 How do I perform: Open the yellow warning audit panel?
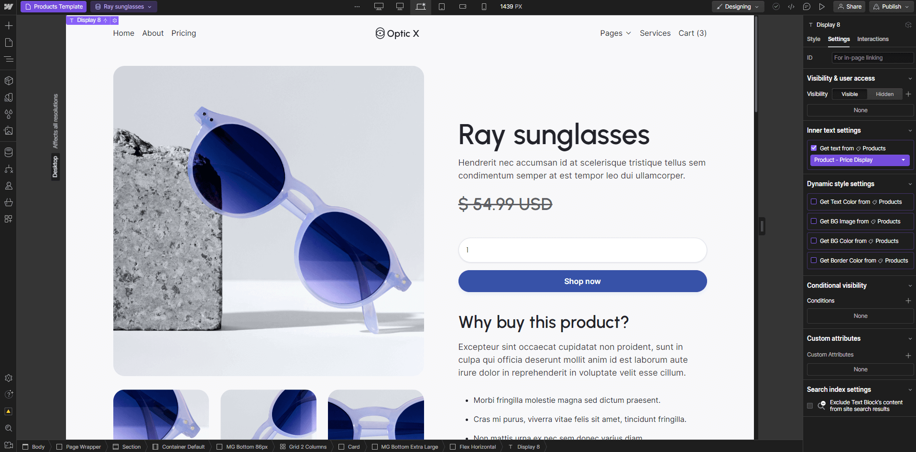pyautogui.click(x=9, y=411)
